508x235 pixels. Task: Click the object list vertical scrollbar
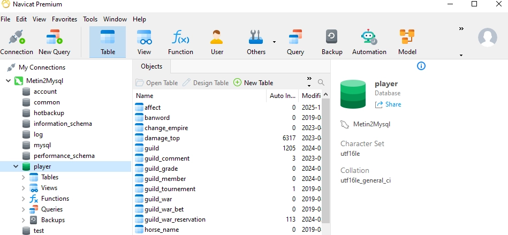point(325,161)
